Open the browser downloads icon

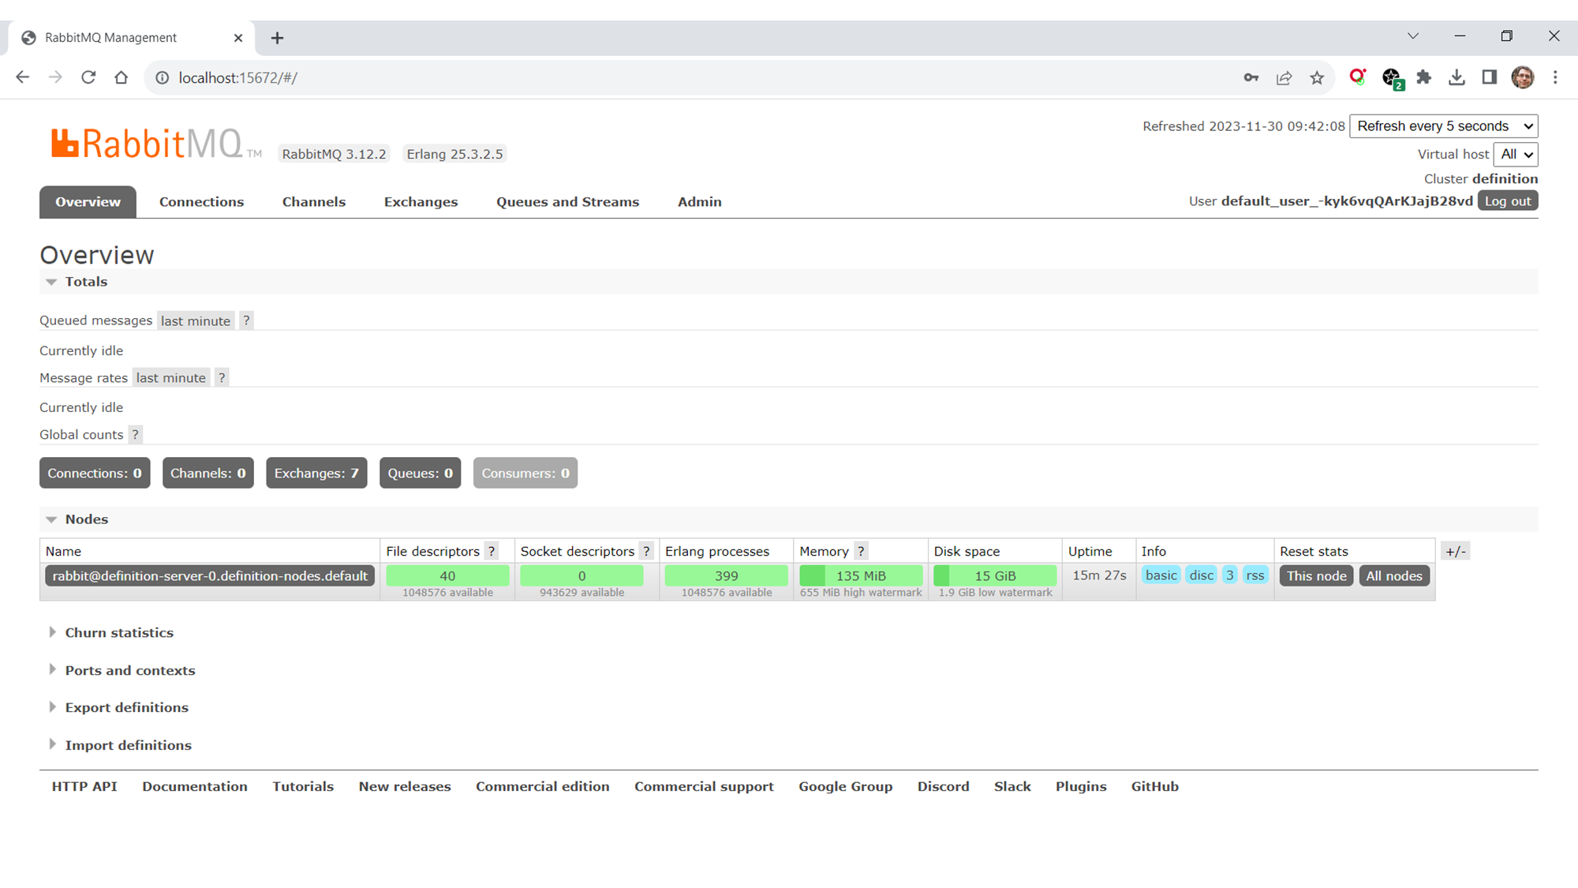point(1456,77)
